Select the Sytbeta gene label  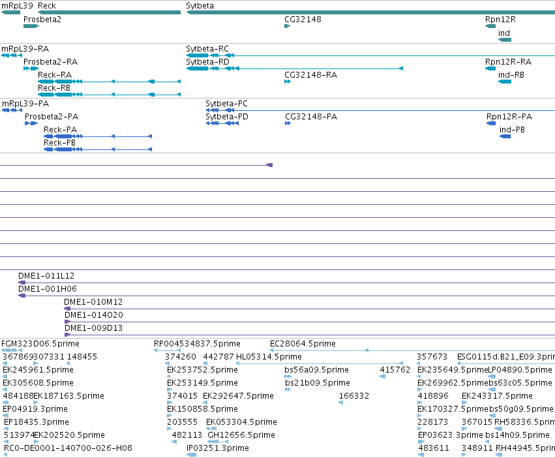click(x=200, y=6)
